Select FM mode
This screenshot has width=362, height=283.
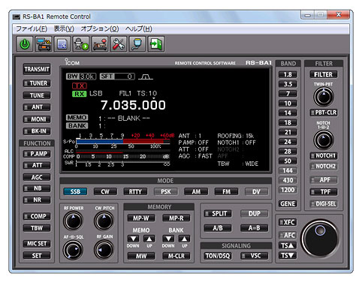226,191
